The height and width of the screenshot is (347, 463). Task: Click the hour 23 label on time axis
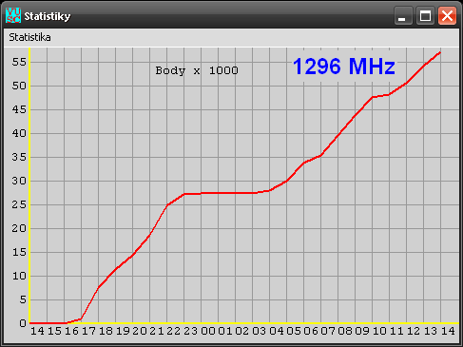[x=191, y=331]
